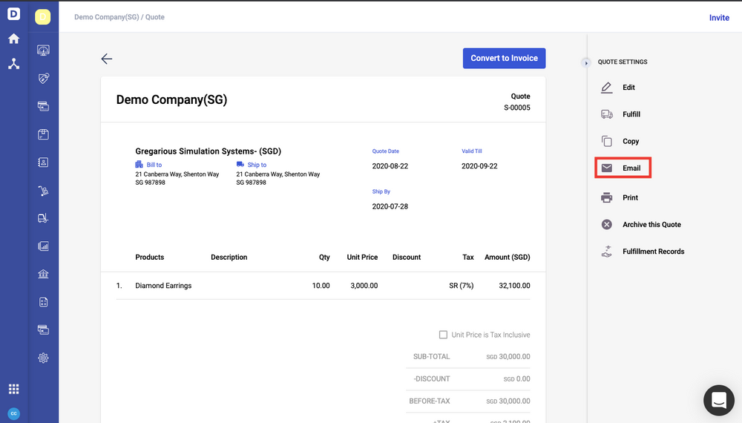Open the app grid launcher icon
Image resolution: width=742 pixels, height=423 pixels.
point(13,389)
